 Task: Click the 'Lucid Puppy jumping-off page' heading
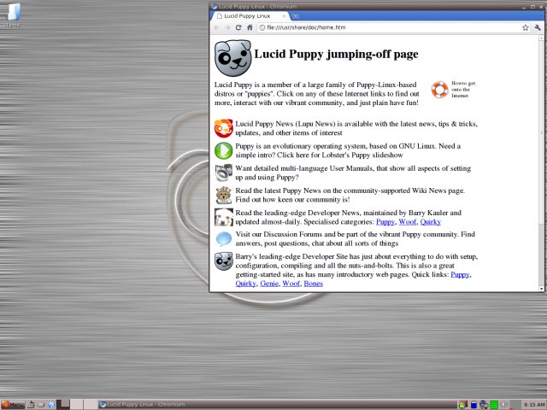click(x=336, y=54)
